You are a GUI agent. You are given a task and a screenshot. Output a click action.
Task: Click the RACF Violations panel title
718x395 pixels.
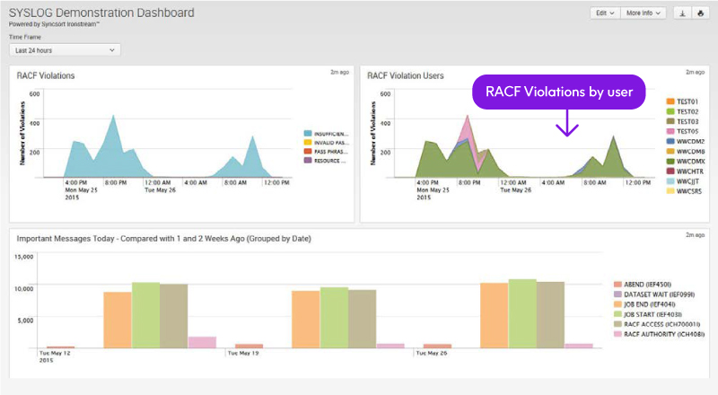click(x=46, y=75)
